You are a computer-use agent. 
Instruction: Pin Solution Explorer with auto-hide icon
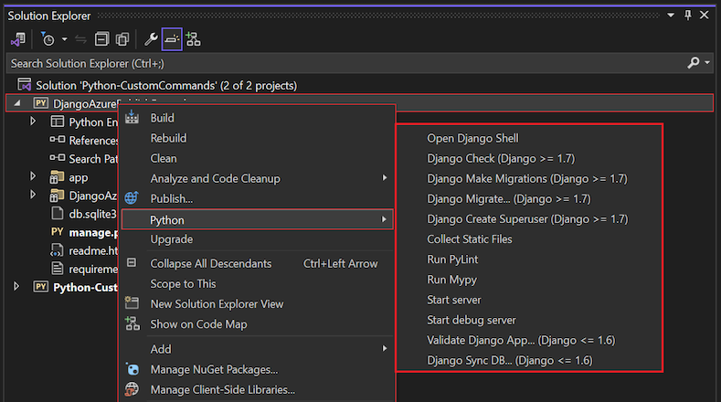tap(688, 16)
